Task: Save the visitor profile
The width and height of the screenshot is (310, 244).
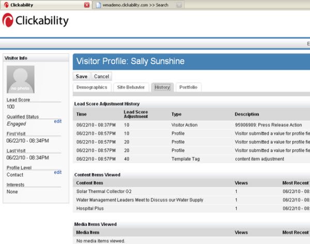Action: point(82,77)
